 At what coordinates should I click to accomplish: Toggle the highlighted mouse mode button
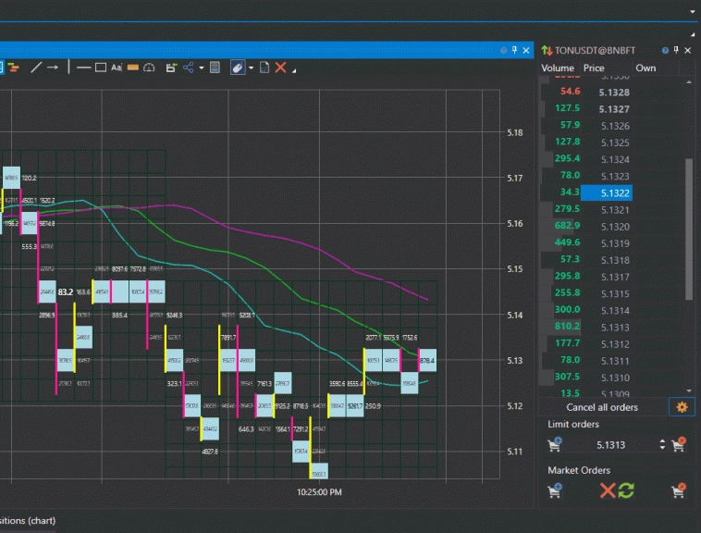click(238, 68)
